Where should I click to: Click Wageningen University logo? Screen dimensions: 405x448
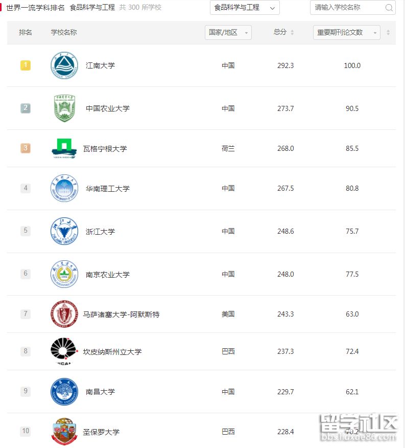64,148
